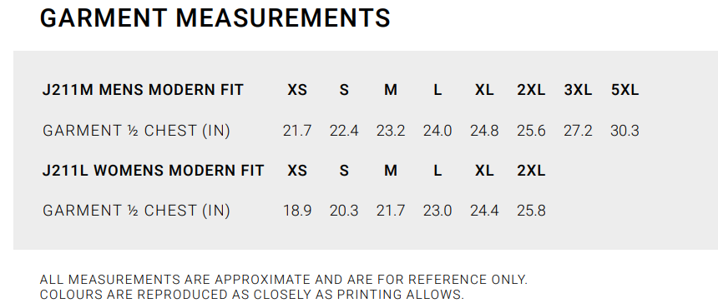Screen dimensions: 718x308
Task: Select the J211M Mens Modern Fit label
Action: pyautogui.click(x=143, y=90)
